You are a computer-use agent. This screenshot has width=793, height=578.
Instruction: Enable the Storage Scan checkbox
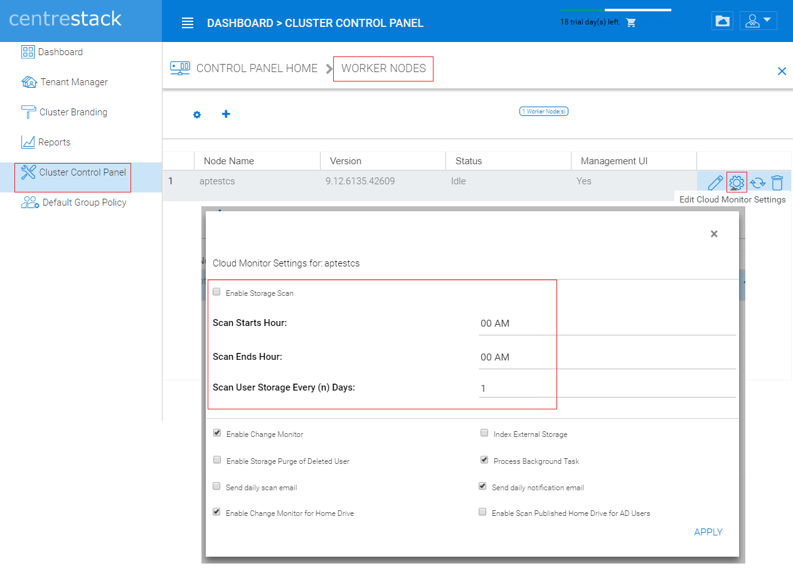coord(217,292)
